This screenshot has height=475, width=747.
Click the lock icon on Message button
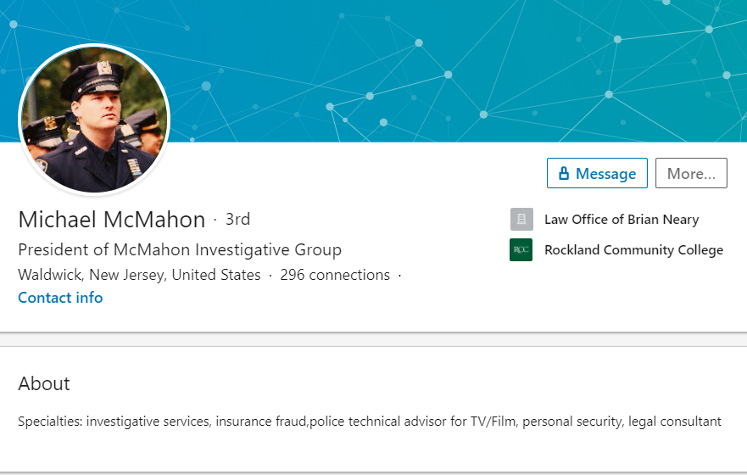[x=564, y=174]
